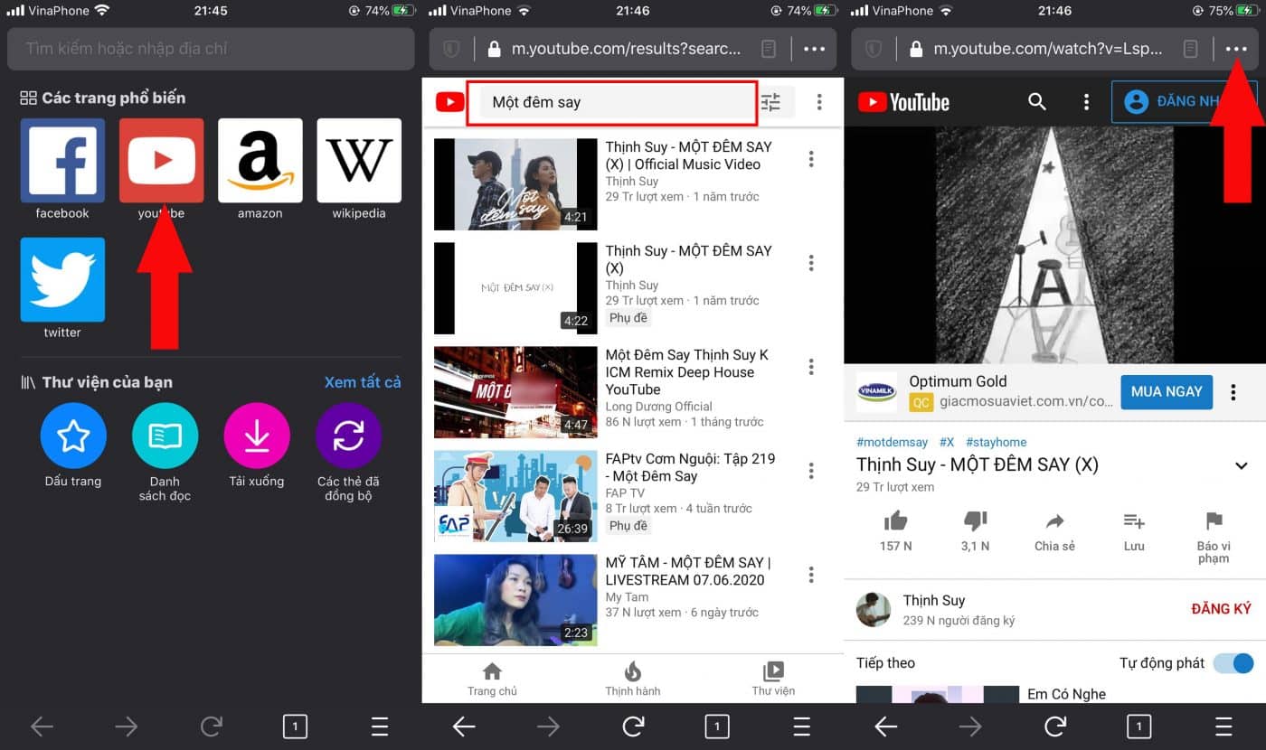Click the ĐĂNG KÝ subscribe button
1266x750 pixels.
point(1221,609)
